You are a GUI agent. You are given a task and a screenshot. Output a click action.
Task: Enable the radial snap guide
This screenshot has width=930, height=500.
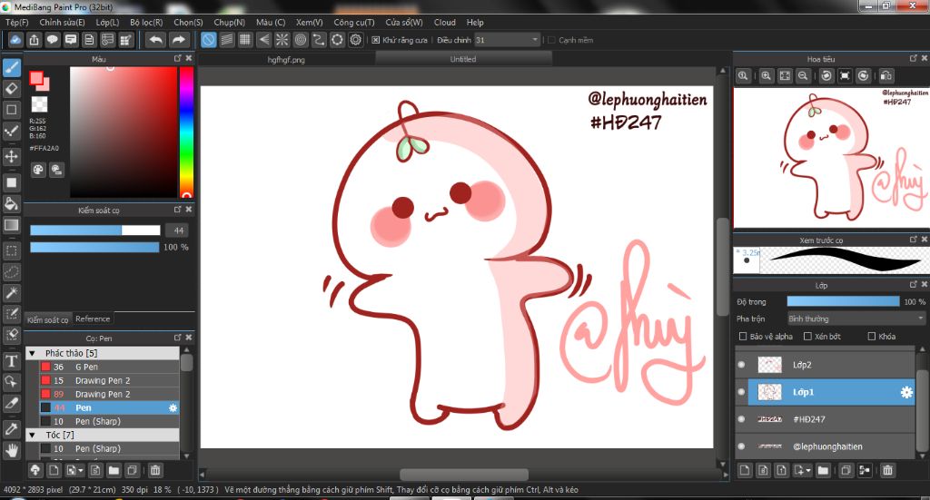click(282, 40)
